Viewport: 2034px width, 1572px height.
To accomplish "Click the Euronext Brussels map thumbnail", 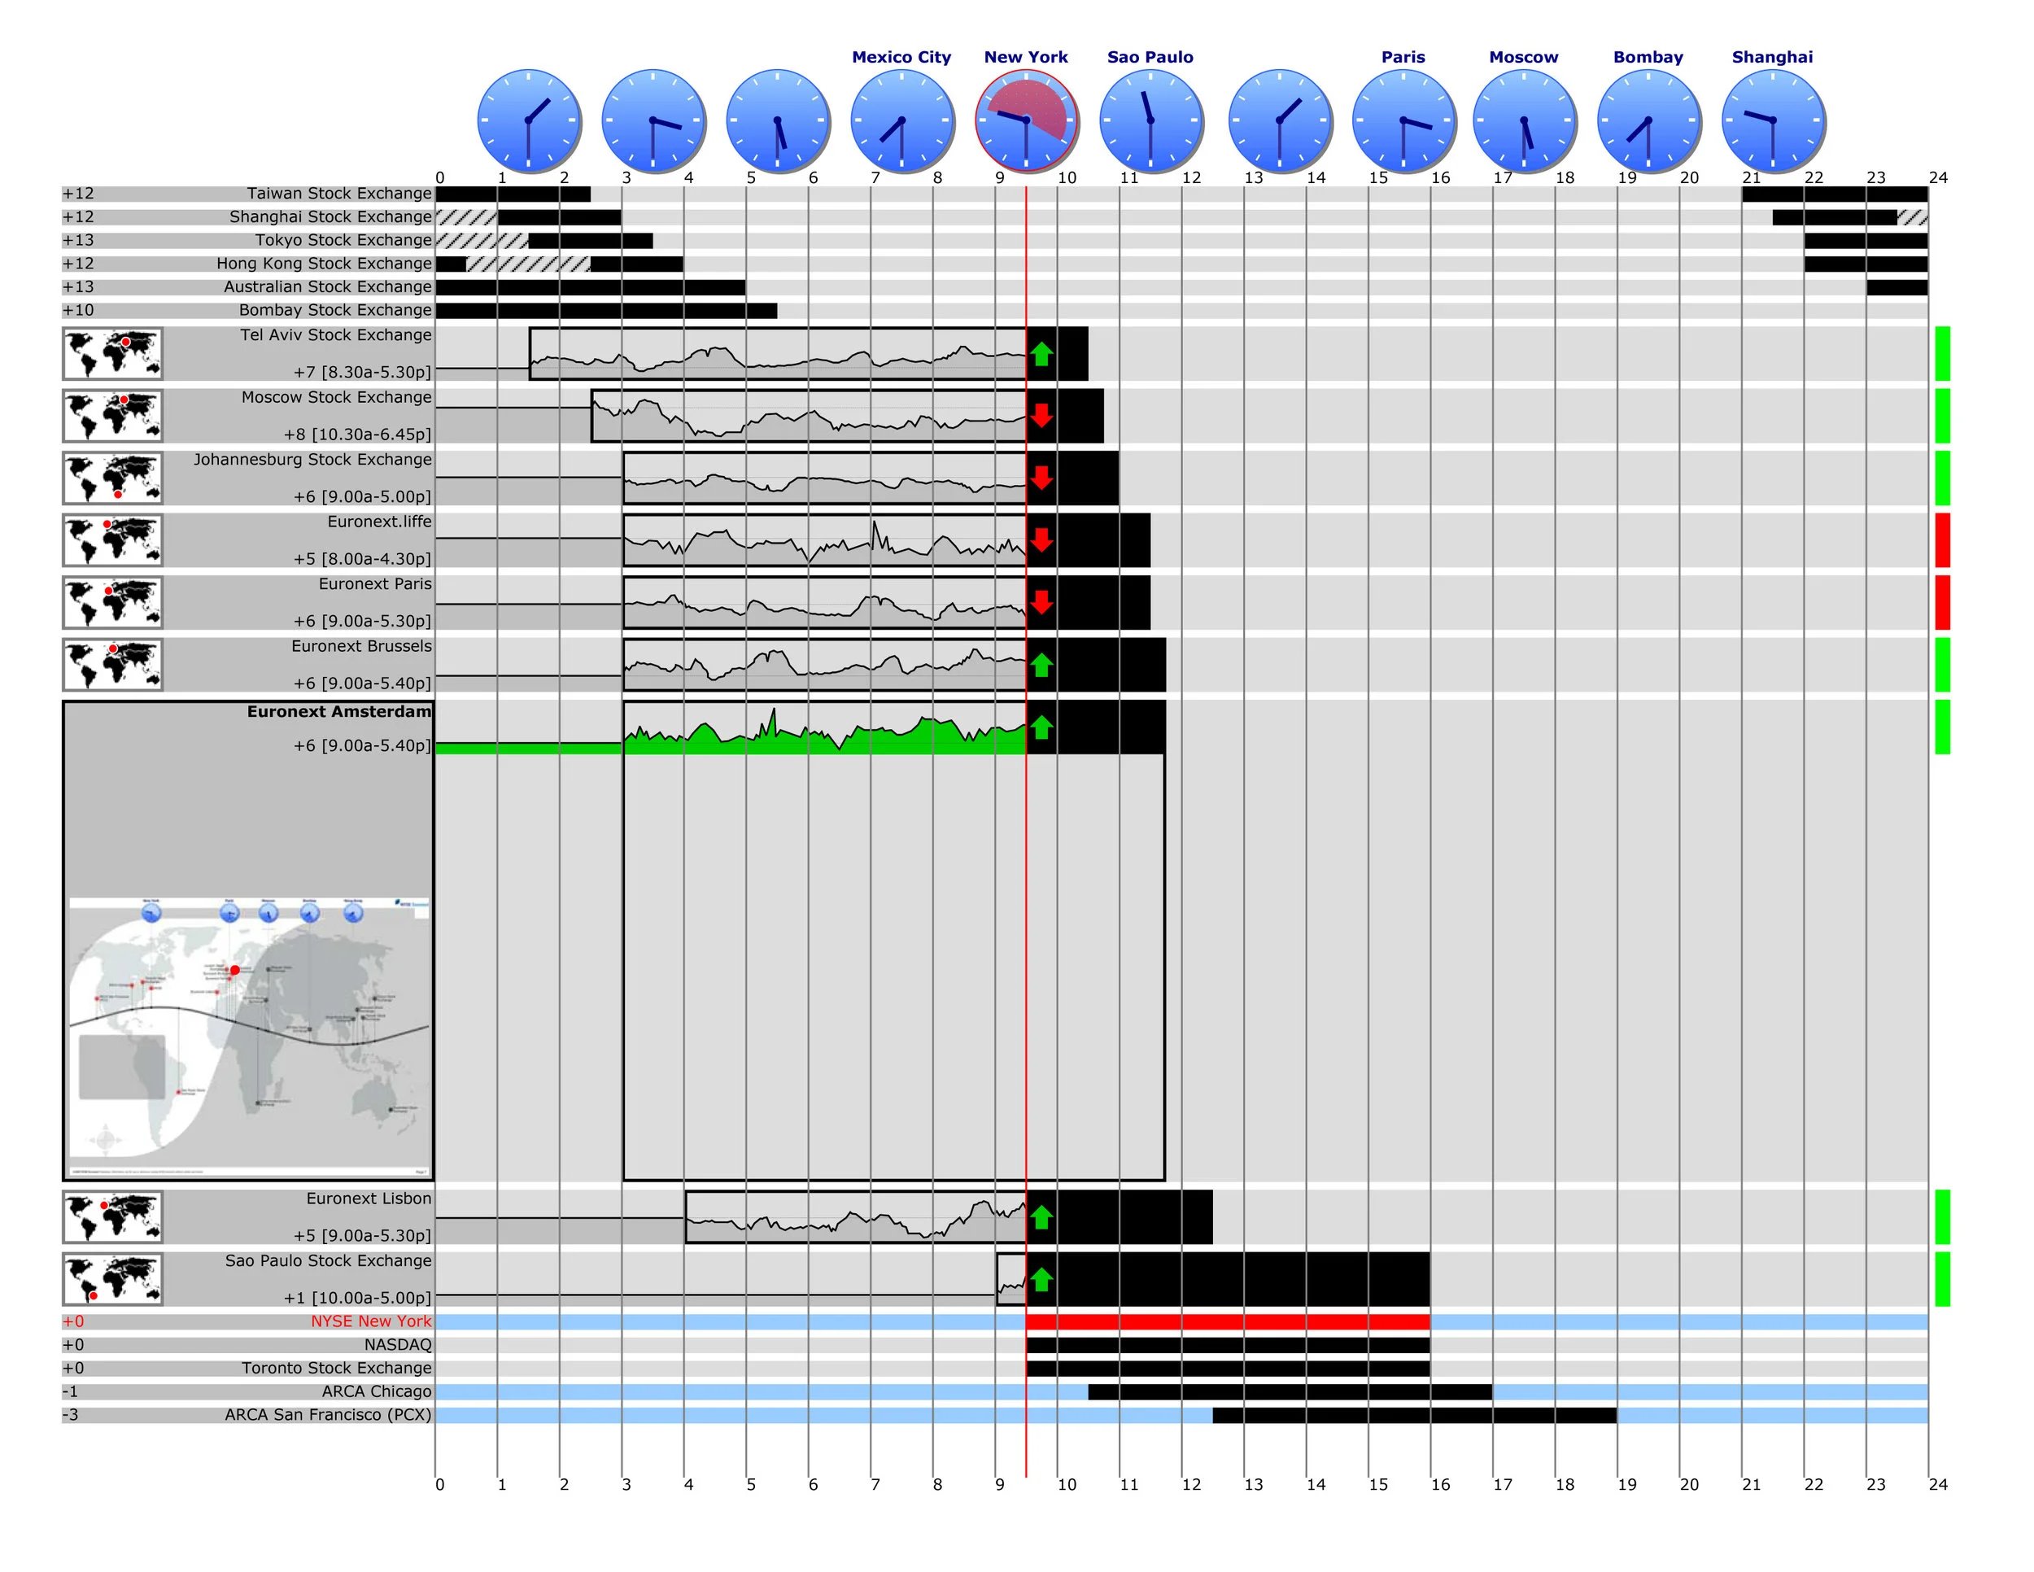I will tap(113, 665).
